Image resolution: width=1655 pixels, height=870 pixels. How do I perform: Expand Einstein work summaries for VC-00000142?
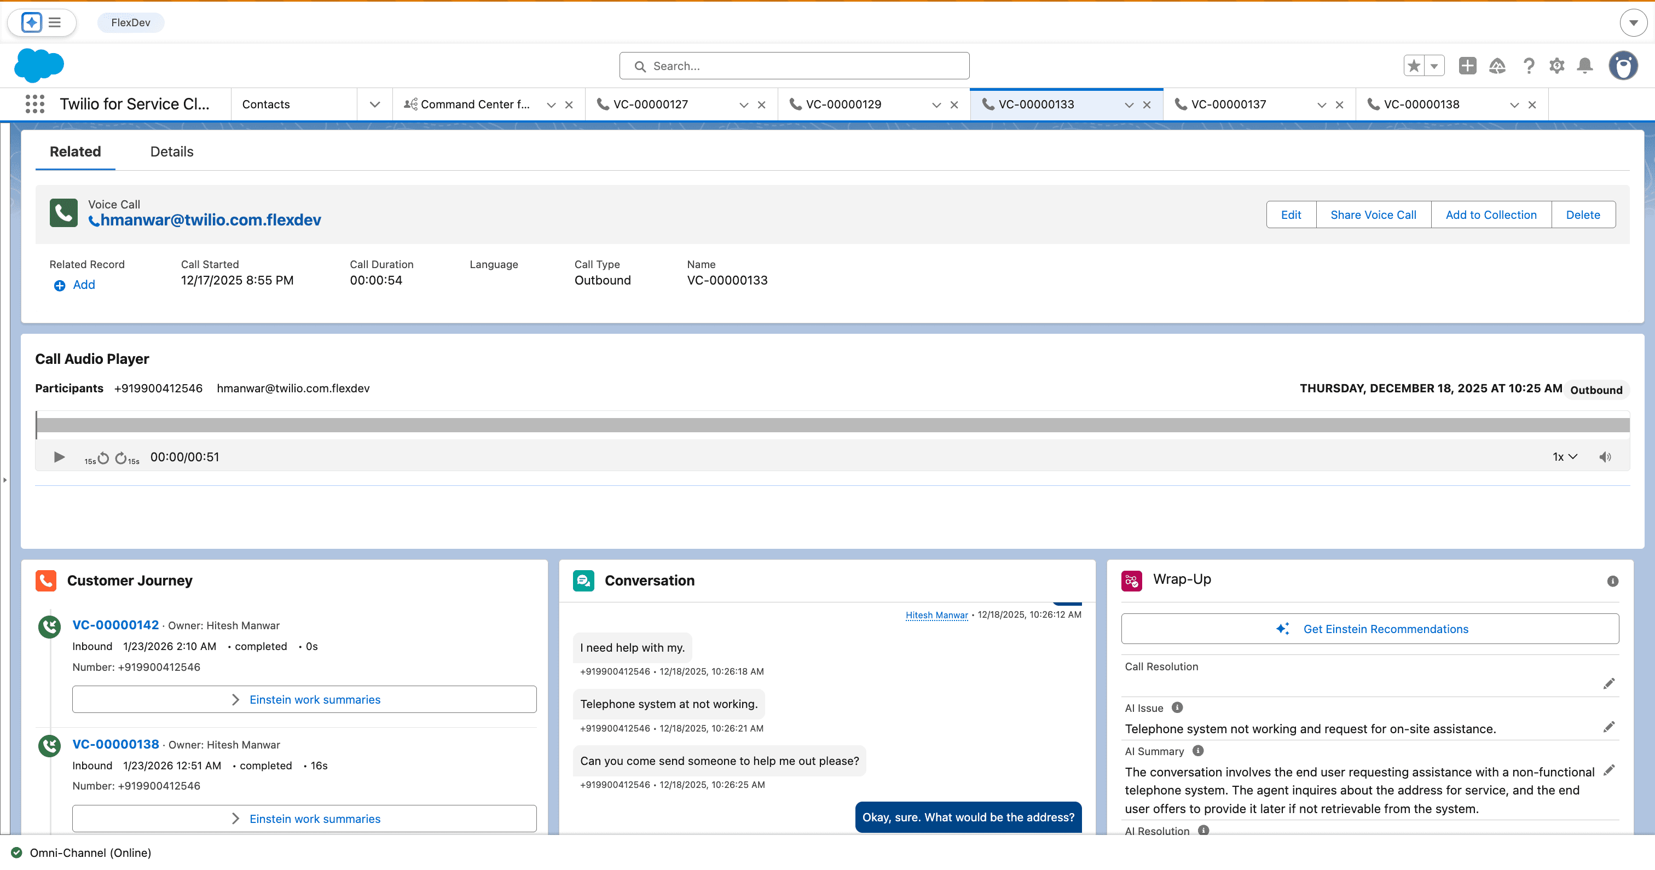click(304, 699)
